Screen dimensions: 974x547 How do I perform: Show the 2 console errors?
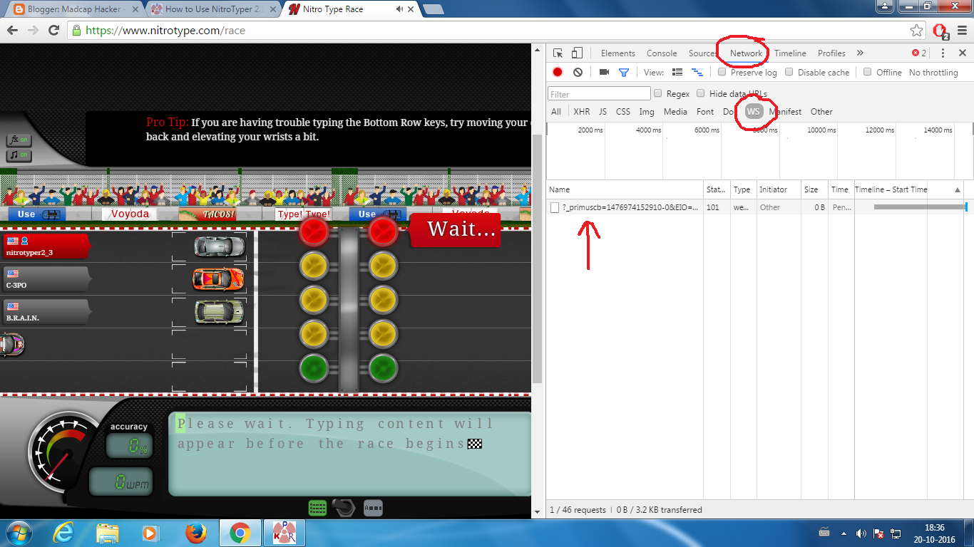click(x=919, y=53)
